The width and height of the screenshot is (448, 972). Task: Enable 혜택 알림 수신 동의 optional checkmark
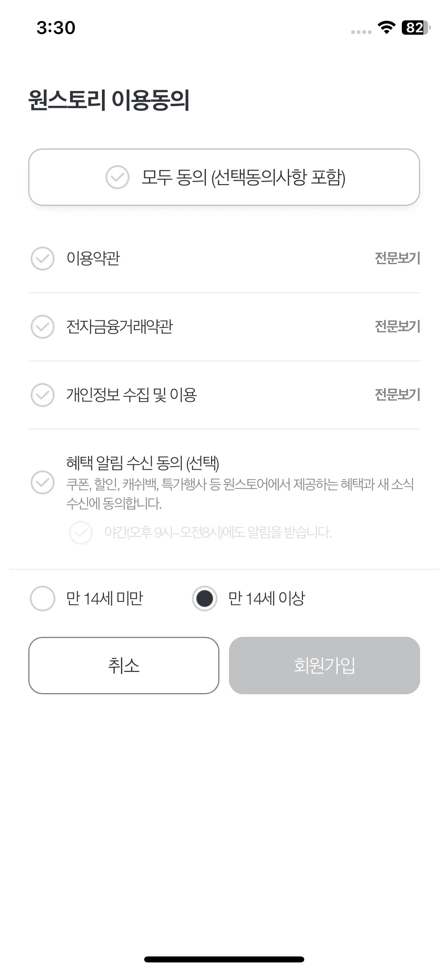click(x=43, y=482)
